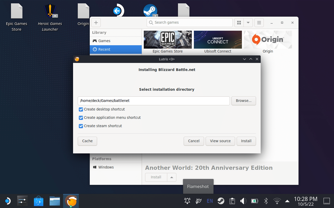Open Discover store from the taskbar

pos(39,201)
